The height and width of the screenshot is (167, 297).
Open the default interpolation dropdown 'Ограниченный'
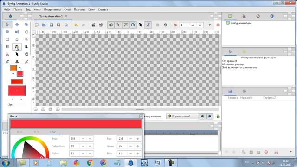[182, 116]
